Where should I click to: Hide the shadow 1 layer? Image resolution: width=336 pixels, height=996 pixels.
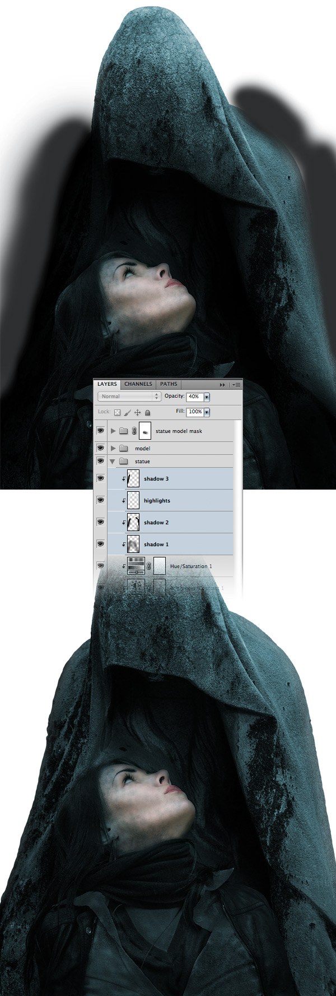tap(101, 544)
